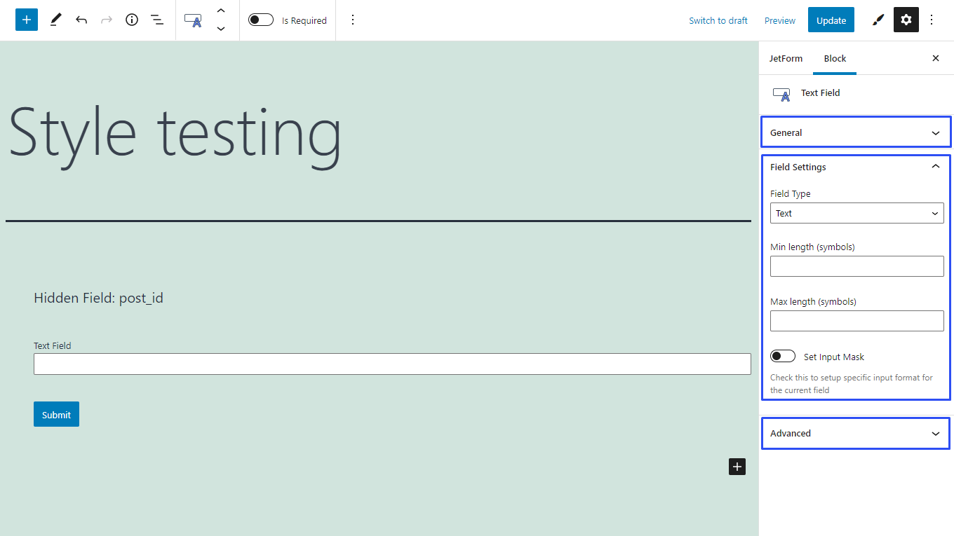Expand the General section

pos(855,132)
